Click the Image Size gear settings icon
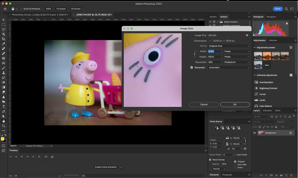Screen dimensions: 298x178 click(247, 35)
